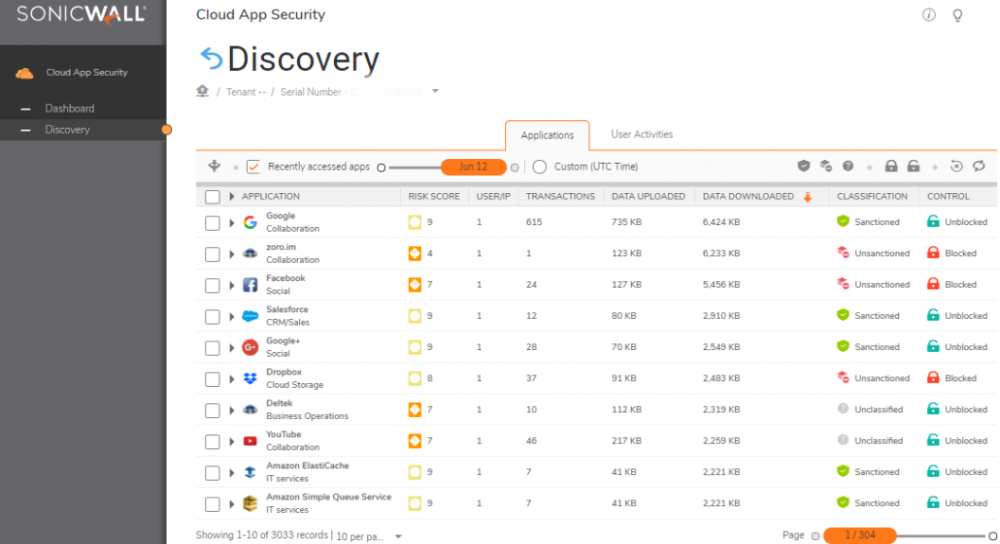The image size is (1000, 544).
Task: Expand the Amazon Simple Queue Service row
Action: pyautogui.click(x=232, y=504)
